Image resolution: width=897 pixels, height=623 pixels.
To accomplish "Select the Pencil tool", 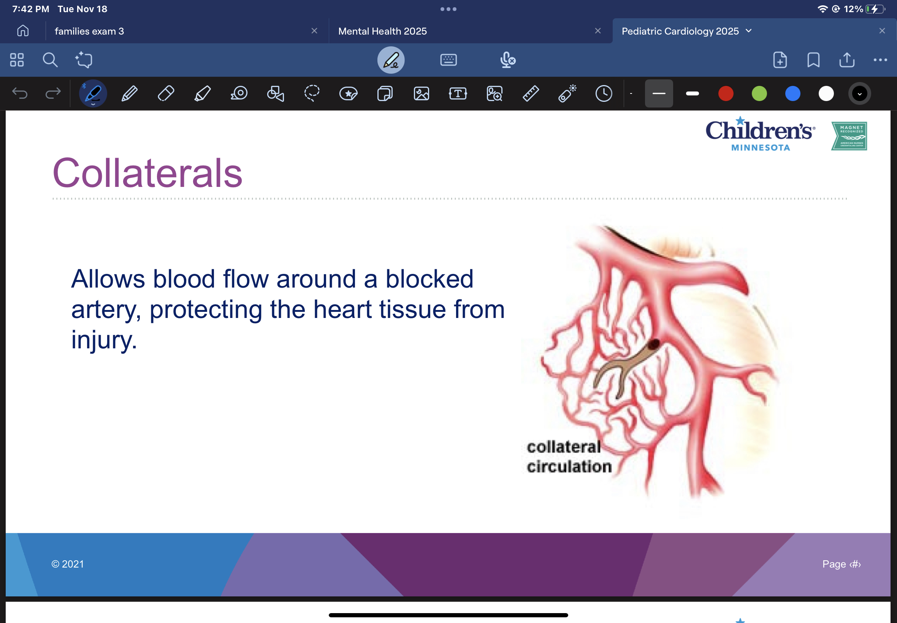I will pyautogui.click(x=129, y=93).
